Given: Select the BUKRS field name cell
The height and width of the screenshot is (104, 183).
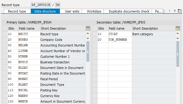Looking at the screenshot, I should click(29, 40).
